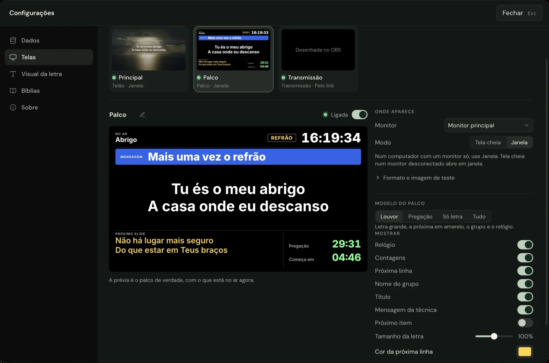Screen dimensions: 549x363
Task: Disable the Relógio toggle
Action: [x=525, y=245]
